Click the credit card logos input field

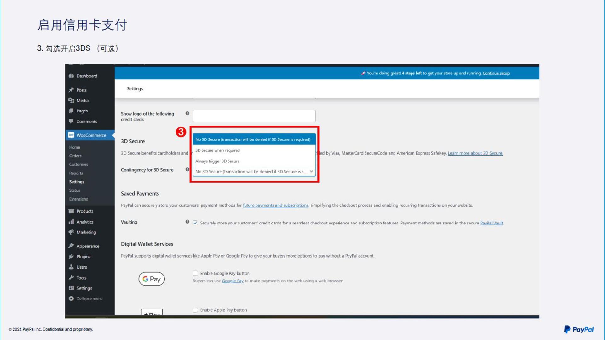tap(254, 116)
